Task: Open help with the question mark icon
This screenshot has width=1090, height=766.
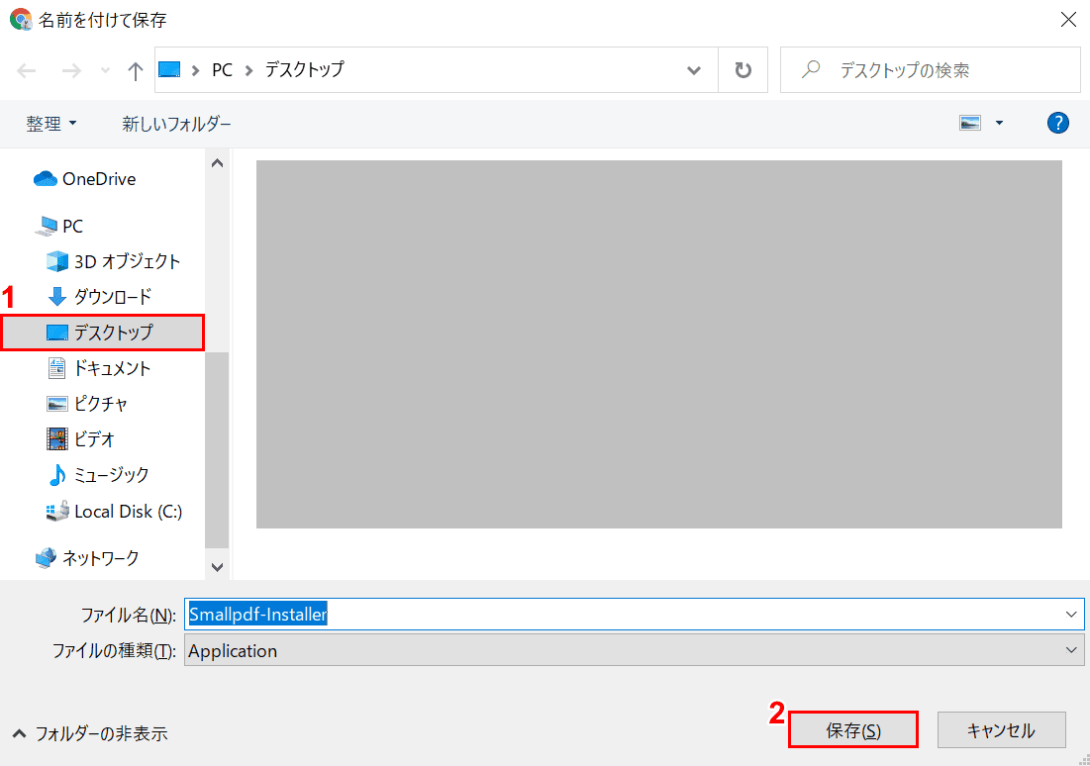Action: (1057, 123)
